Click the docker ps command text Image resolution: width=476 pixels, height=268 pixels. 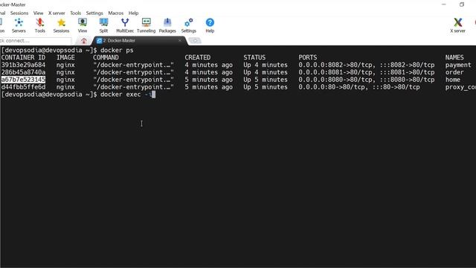[117, 50]
